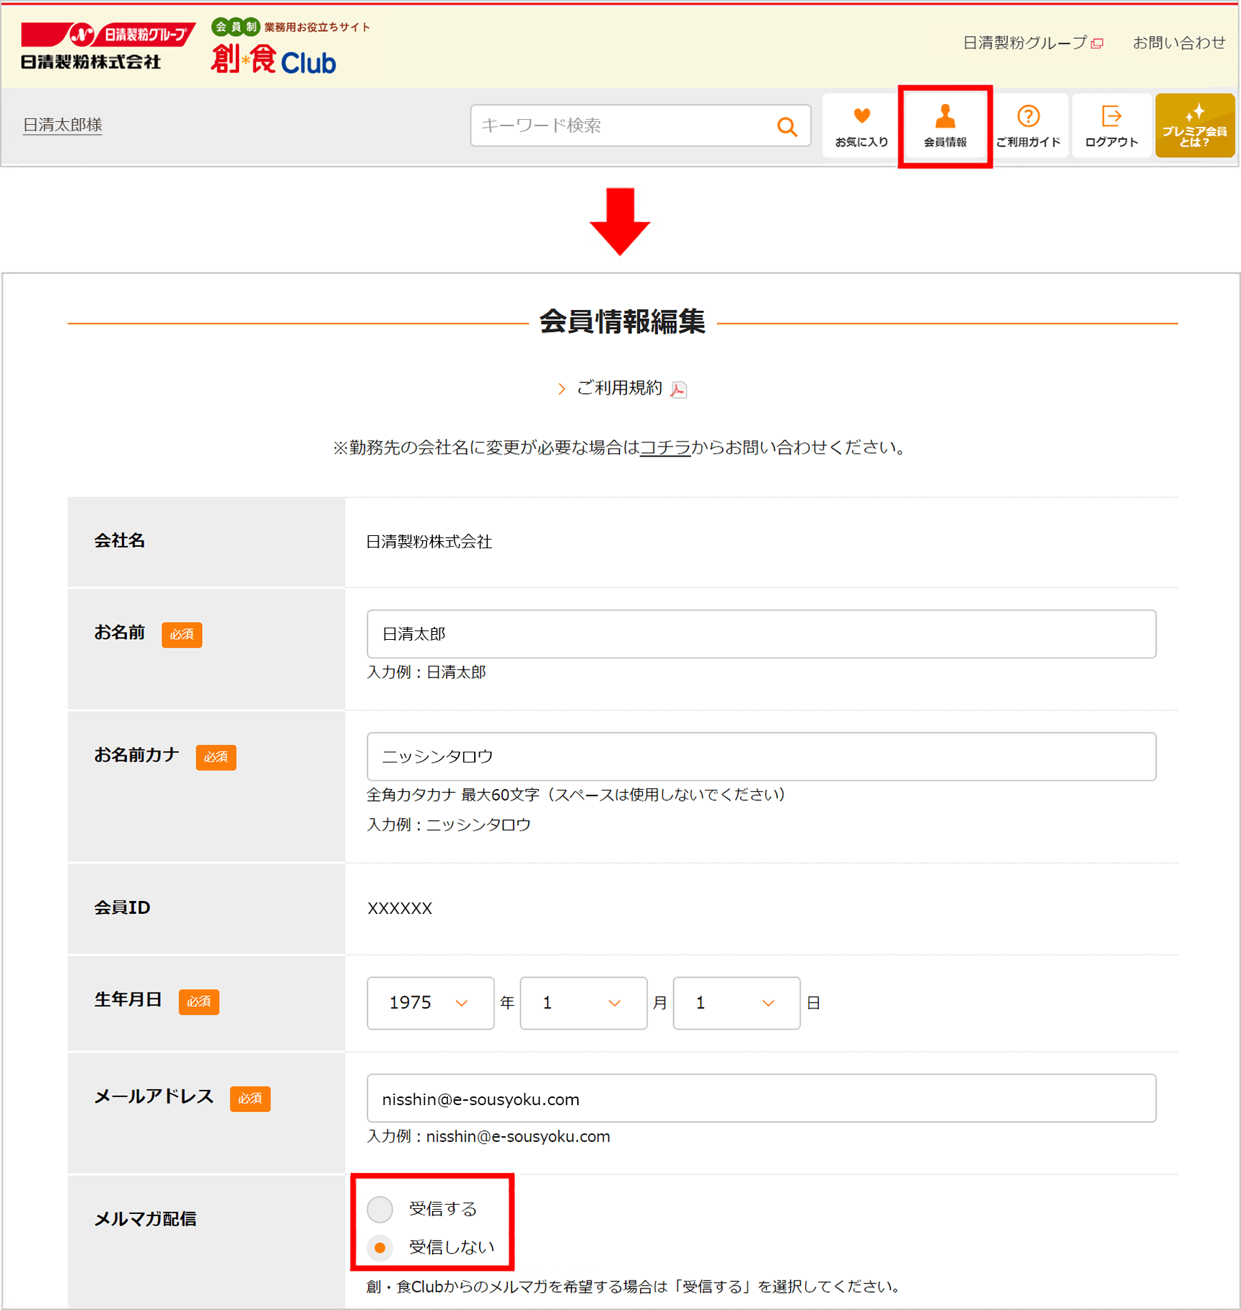Open 会員情報 member info icon
The width and height of the screenshot is (1241, 1310).
pyautogui.click(x=944, y=126)
